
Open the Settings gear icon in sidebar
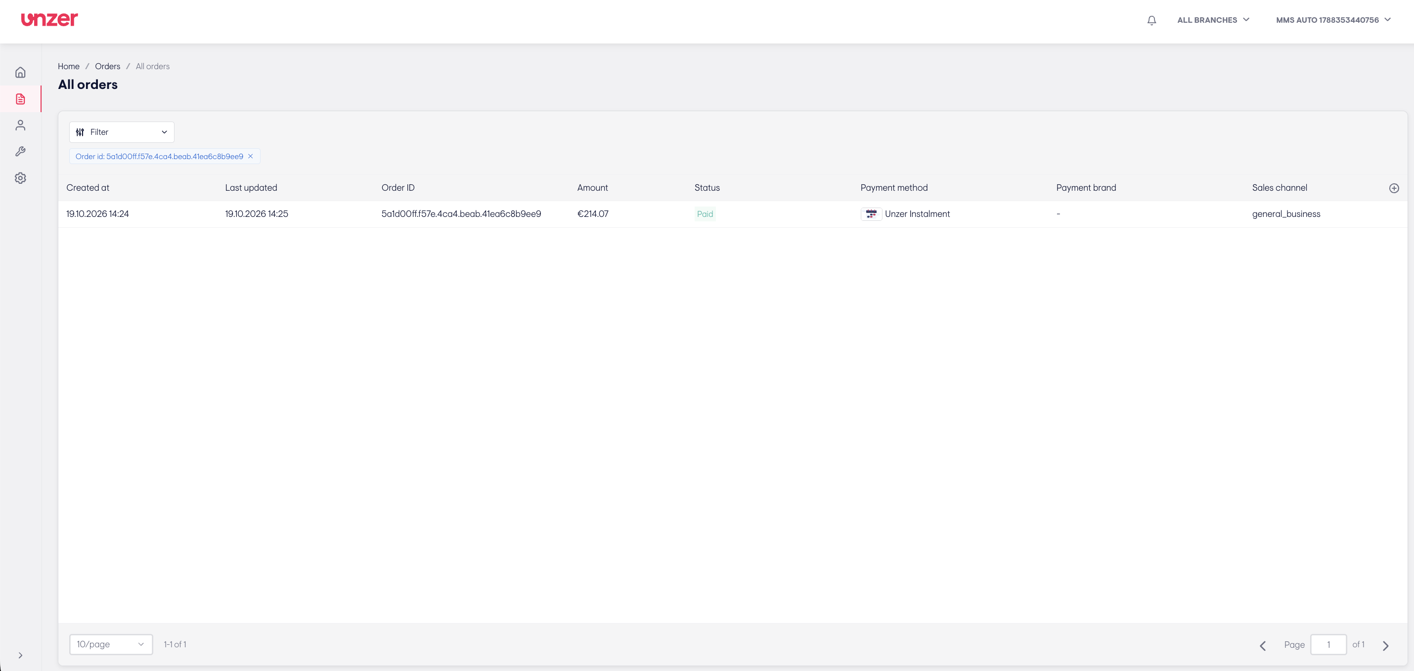(x=20, y=178)
